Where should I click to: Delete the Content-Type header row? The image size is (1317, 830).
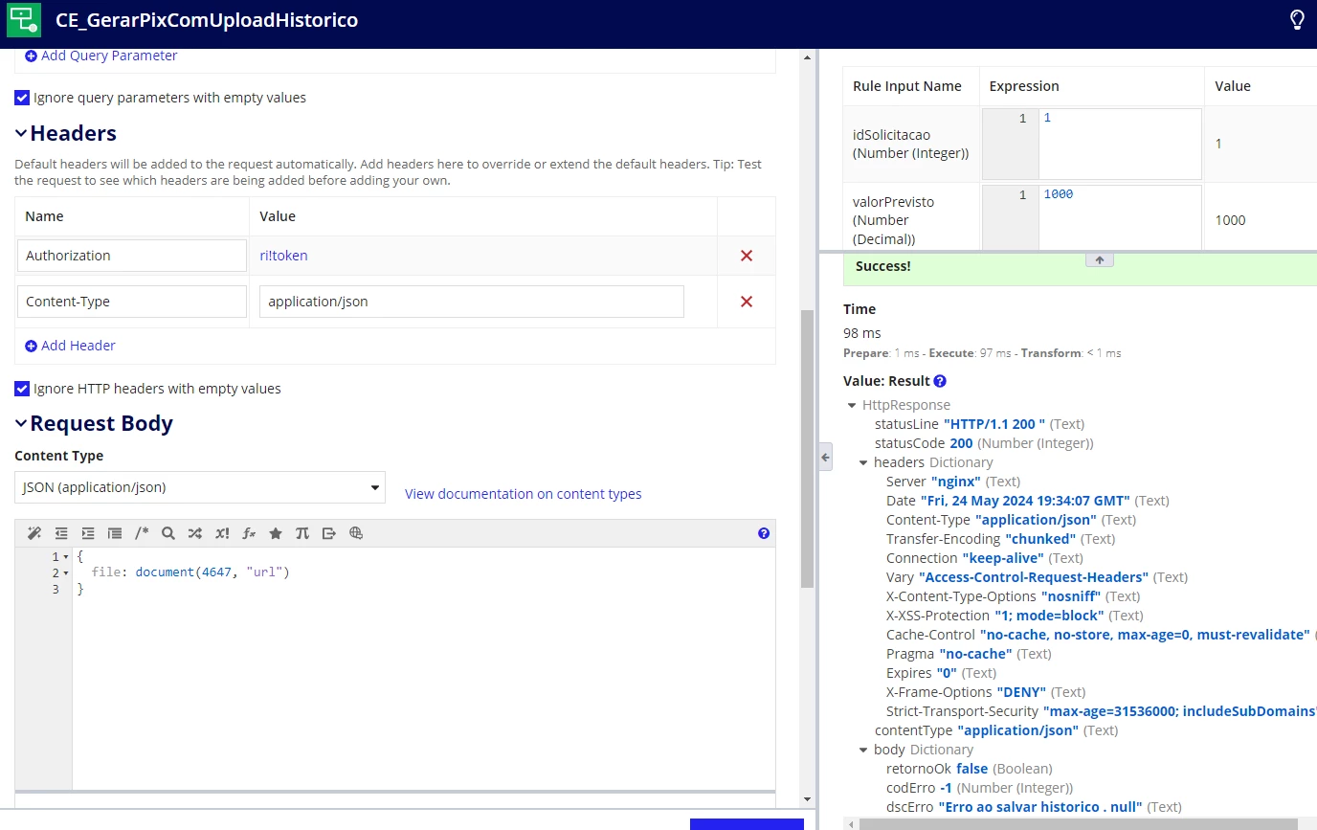tap(747, 302)
